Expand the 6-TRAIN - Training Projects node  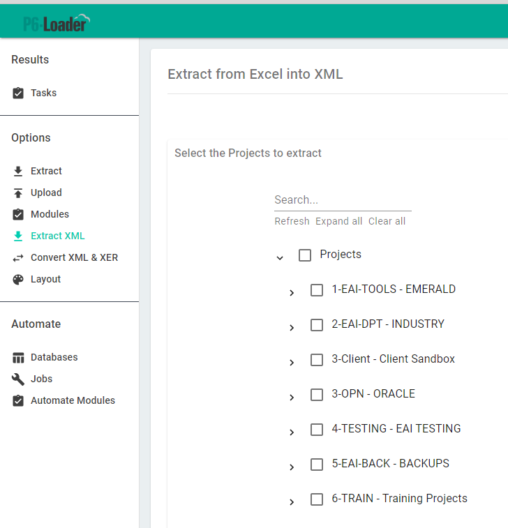coord(292,501)
